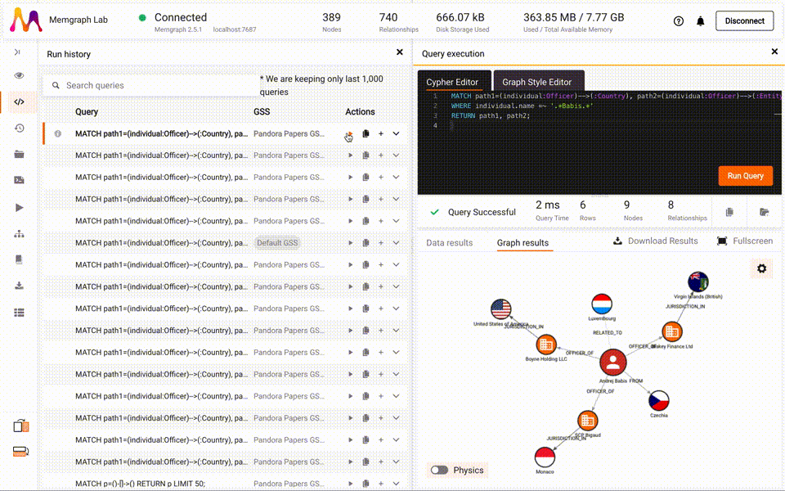Open the terminal-style sidebar icon
Screen dimensions: 785x491
[x=19, y=180]
